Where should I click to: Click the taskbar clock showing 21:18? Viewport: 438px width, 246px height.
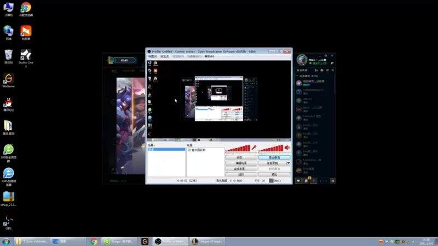point(426,242)
